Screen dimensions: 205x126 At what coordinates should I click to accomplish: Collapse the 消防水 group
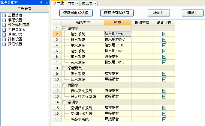[x=64, y=85]
